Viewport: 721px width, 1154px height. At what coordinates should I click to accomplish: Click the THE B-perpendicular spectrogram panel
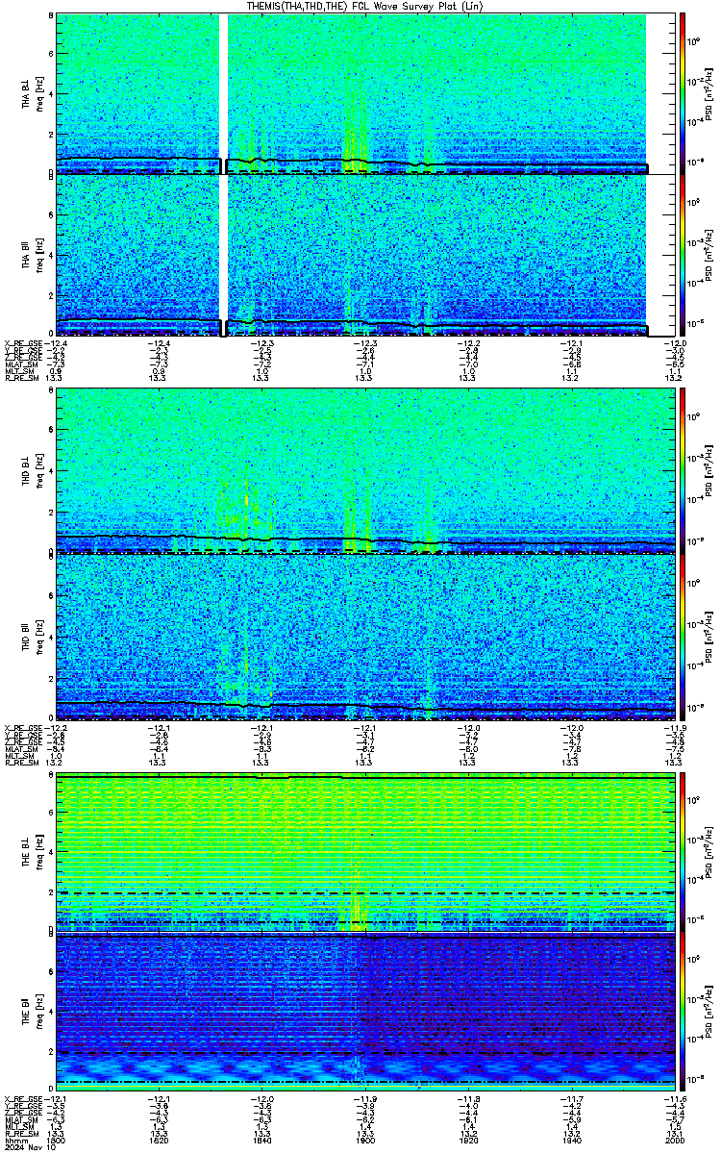pyautogui.click(x=365, y=851)
